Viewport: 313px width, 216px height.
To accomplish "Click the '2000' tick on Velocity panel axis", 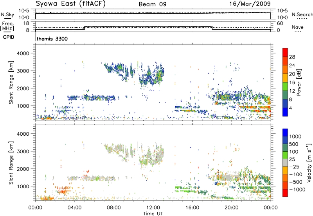I will click(x=23, y=169).
